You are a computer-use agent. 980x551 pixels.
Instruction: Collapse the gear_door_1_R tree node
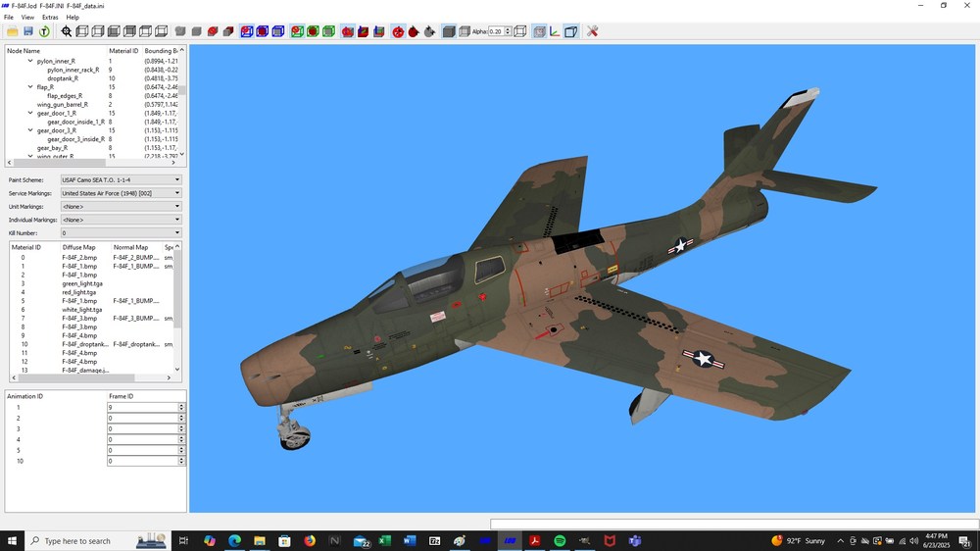tap(30, 113)
